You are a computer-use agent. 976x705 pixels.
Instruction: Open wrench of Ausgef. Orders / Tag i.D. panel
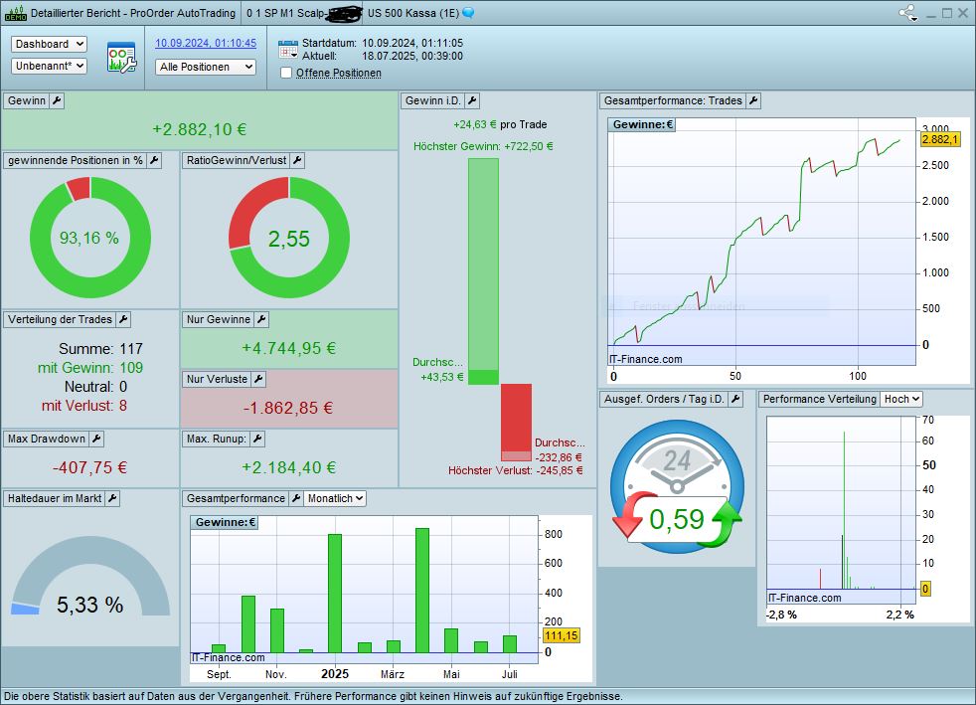[x=735, y=399]
